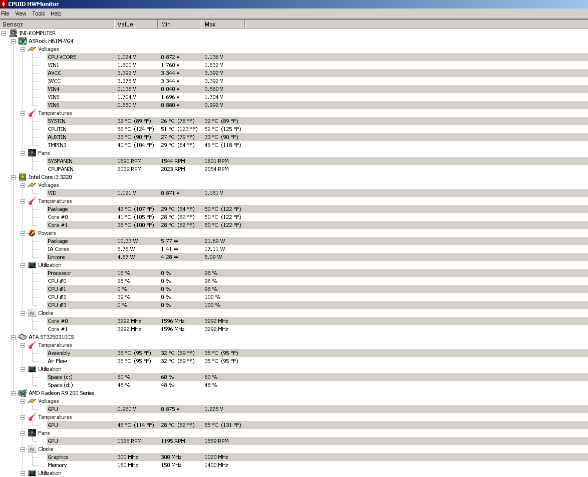Click the Min column header

pos(179,24)
